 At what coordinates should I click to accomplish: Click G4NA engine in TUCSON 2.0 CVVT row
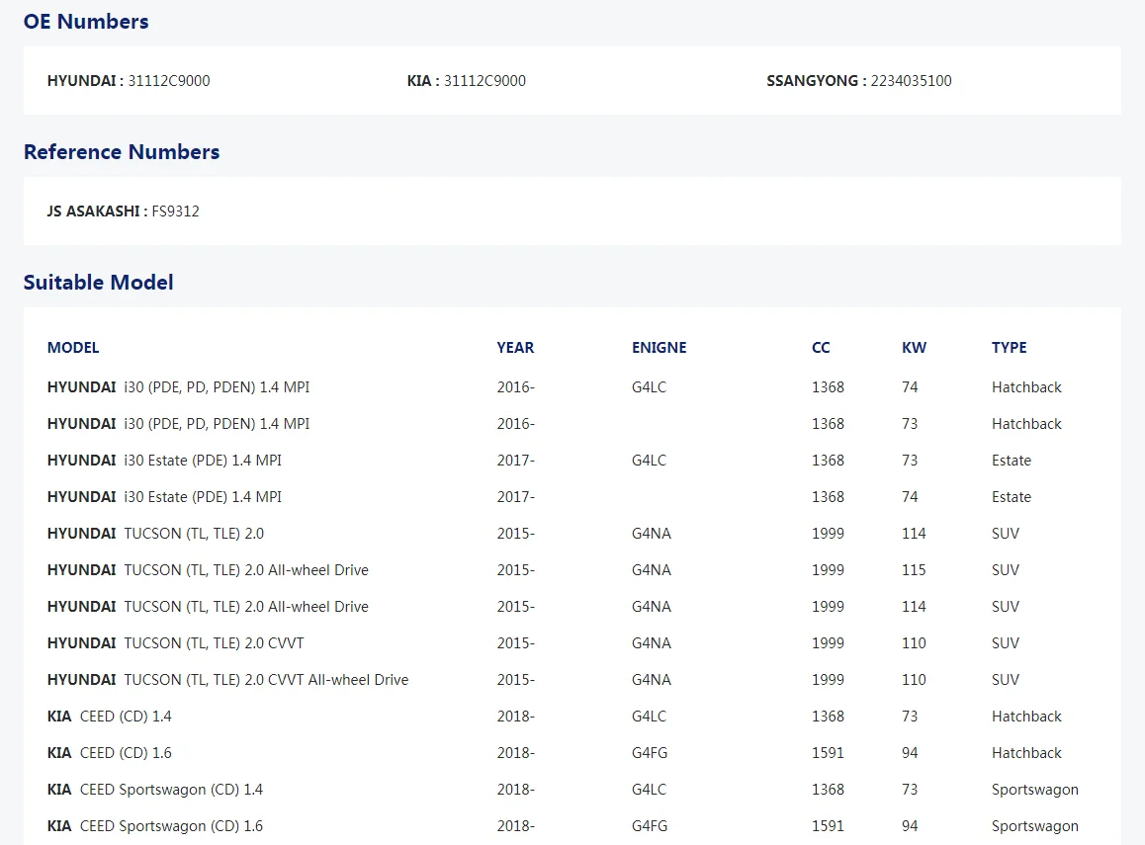[x=652, y=642]
